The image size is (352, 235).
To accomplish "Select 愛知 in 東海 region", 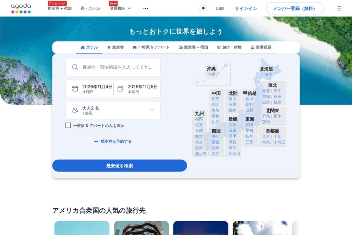I will [x=249, y=130].
